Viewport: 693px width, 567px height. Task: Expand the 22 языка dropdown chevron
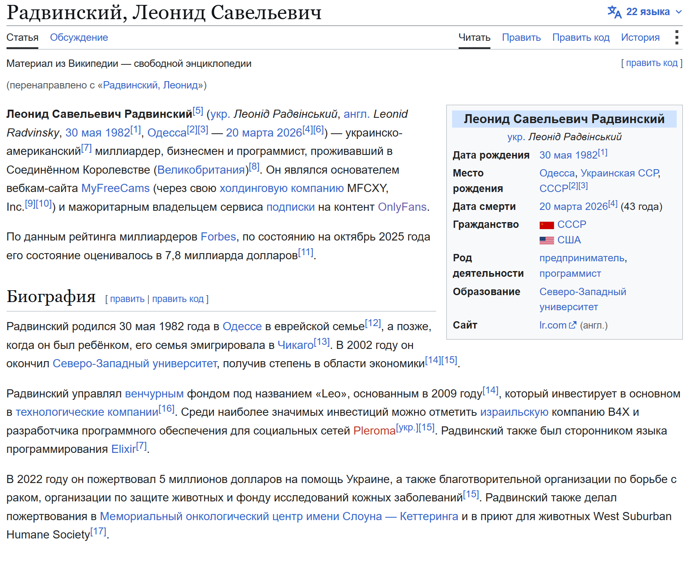679,12
